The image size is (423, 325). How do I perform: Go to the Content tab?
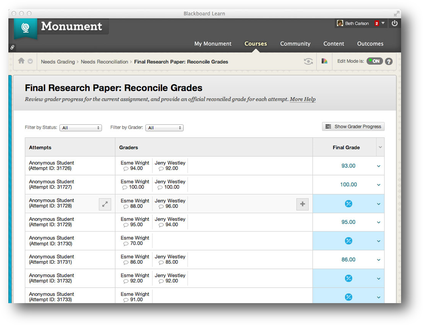[x=334, y=44]
